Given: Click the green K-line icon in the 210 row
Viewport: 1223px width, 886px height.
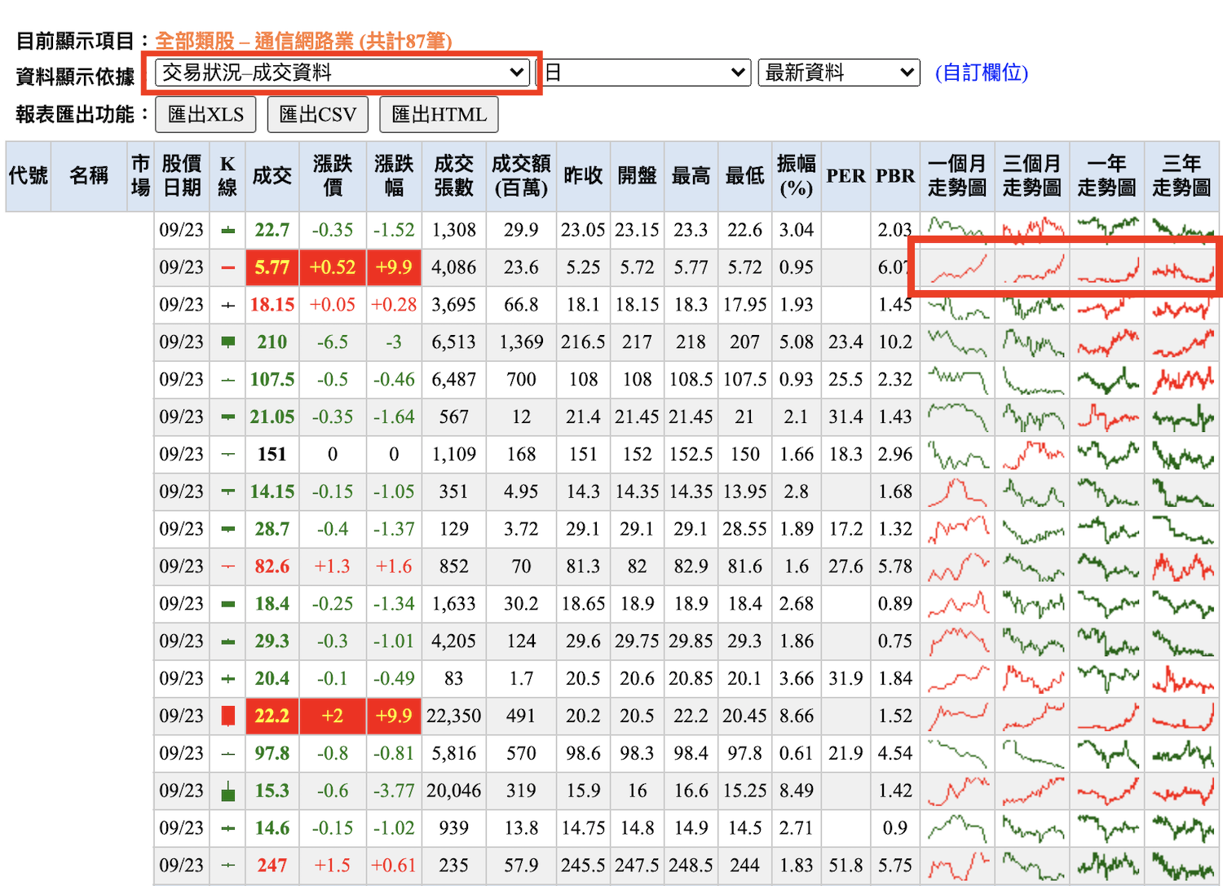Looking at the screenshot, I should pyautogui.click(x=228, y=342).
